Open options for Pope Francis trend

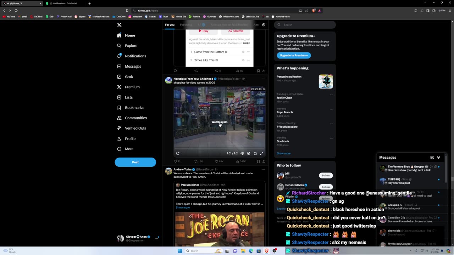tap(331, 109)
